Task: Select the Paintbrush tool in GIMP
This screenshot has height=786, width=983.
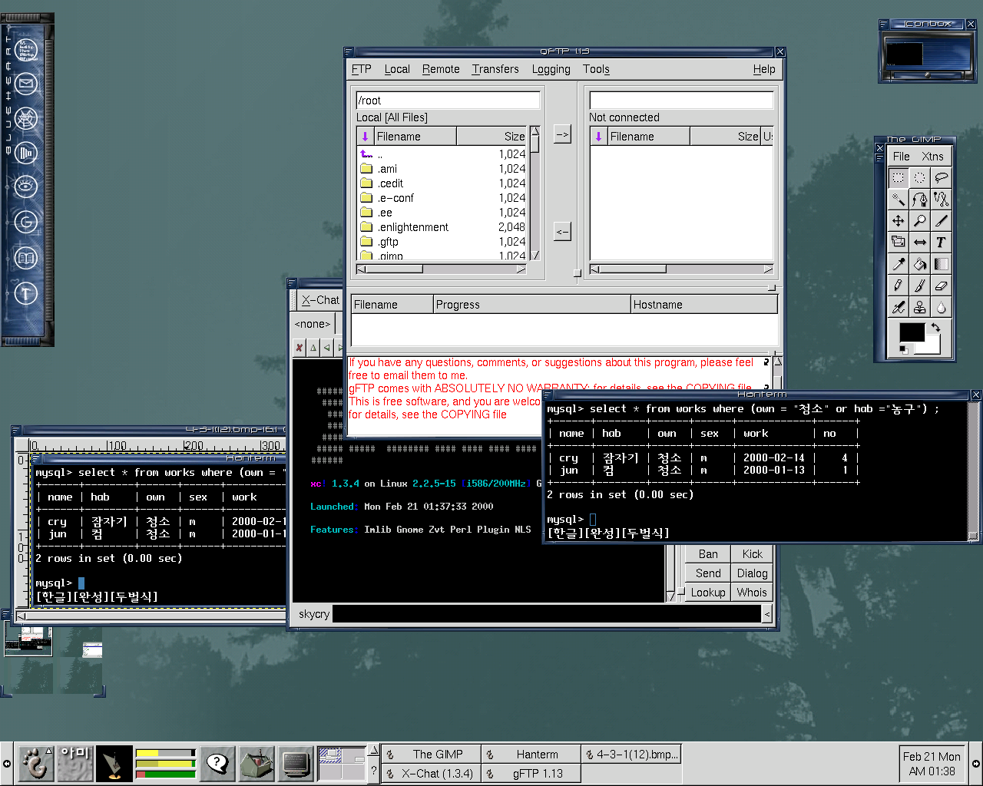Action: coord(919,286)
